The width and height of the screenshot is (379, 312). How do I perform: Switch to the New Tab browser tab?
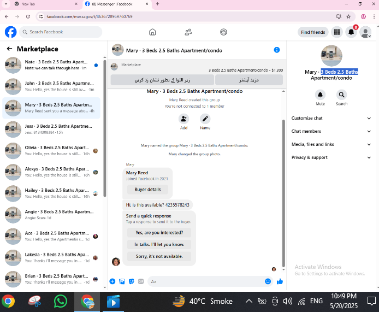coord(45,4)
